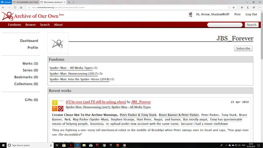
Task: Open Task View in the taskbar
Action: [x=57, y=145]
